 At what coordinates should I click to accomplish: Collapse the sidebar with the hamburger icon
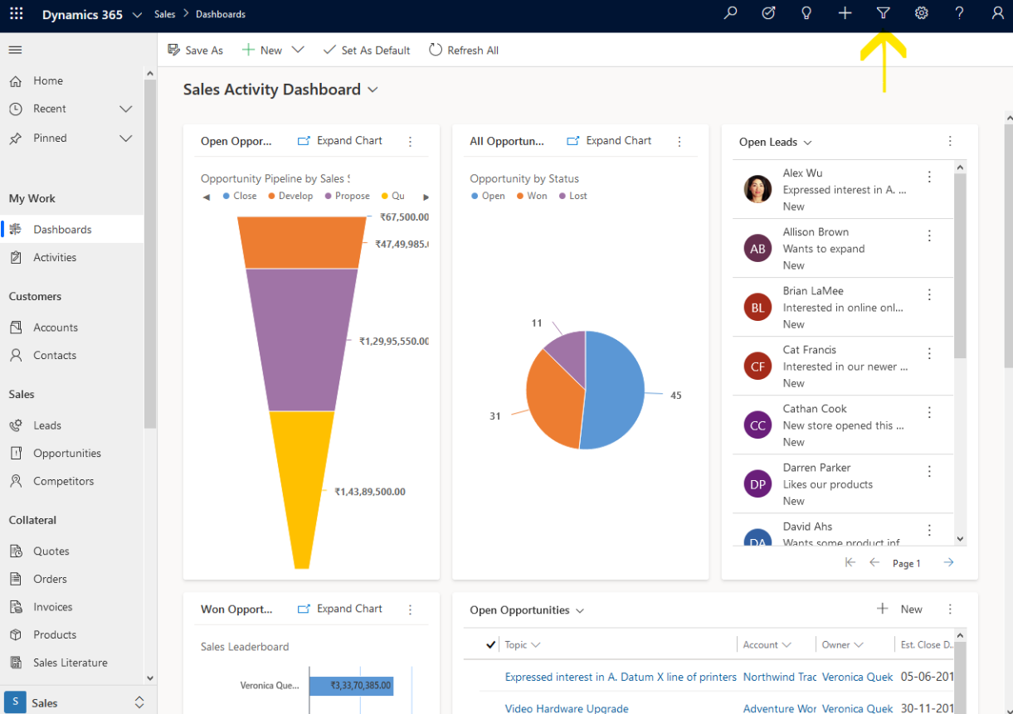(x=15, y=49)
